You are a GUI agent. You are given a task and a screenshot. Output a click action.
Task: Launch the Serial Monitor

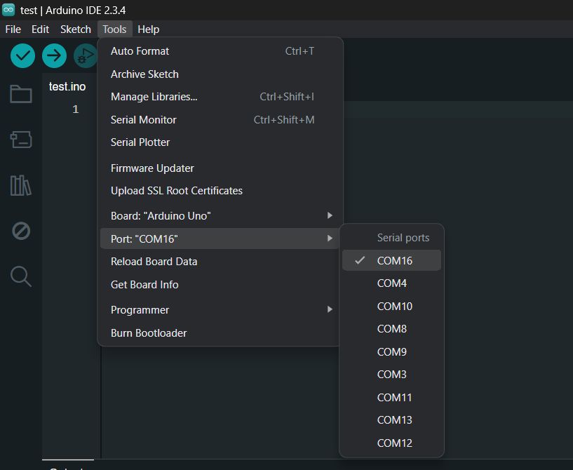tap(220, 120)
